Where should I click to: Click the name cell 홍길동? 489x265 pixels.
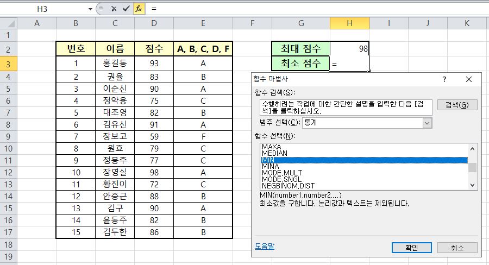[x=115, y=64]
